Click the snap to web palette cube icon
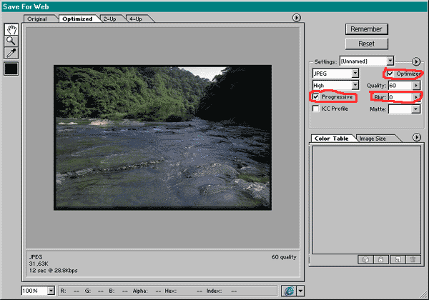The image size is (429, 300). point(365,259)
